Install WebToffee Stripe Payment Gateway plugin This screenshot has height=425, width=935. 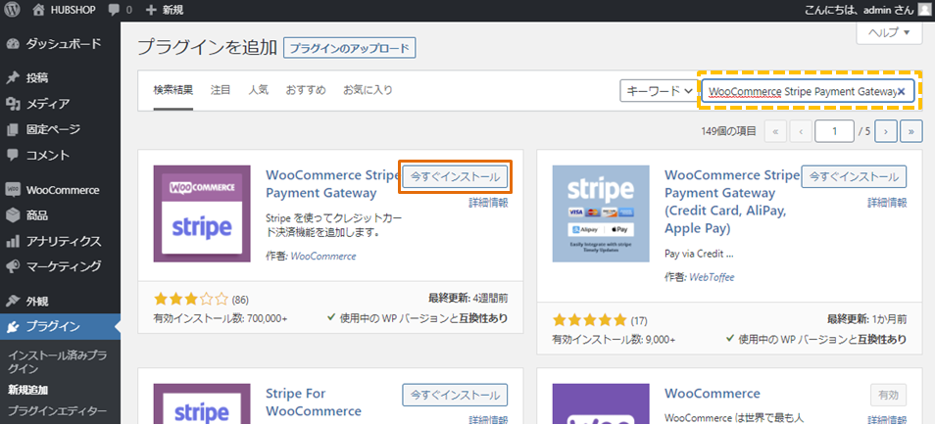(854, 177)
